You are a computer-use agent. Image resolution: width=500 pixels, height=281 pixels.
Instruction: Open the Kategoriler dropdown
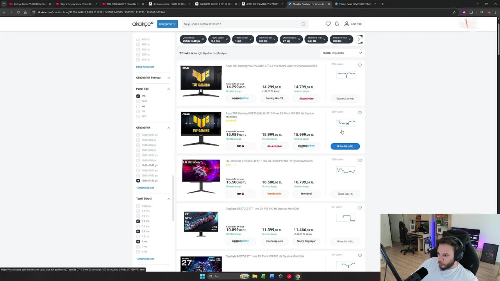coord(168,24)
